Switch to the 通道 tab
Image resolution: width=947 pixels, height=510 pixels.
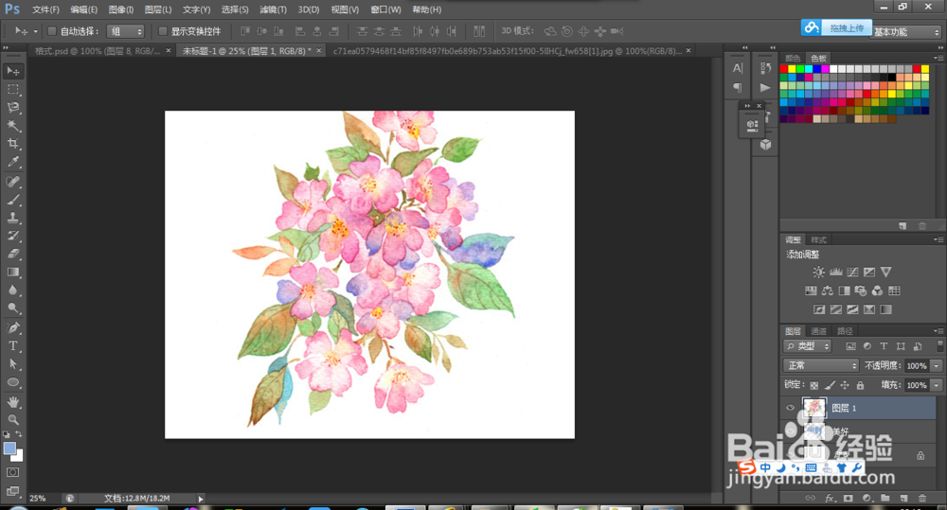coord(818,331)
